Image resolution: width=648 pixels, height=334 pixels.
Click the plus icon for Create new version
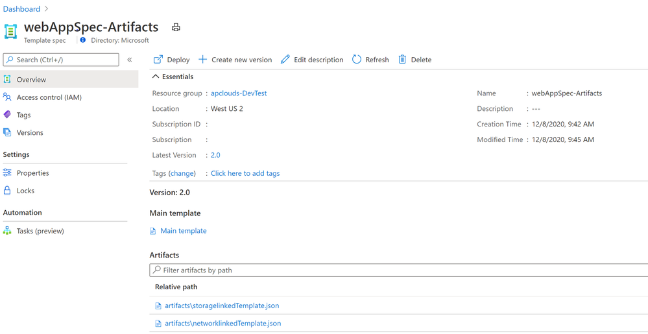(202, 60)
